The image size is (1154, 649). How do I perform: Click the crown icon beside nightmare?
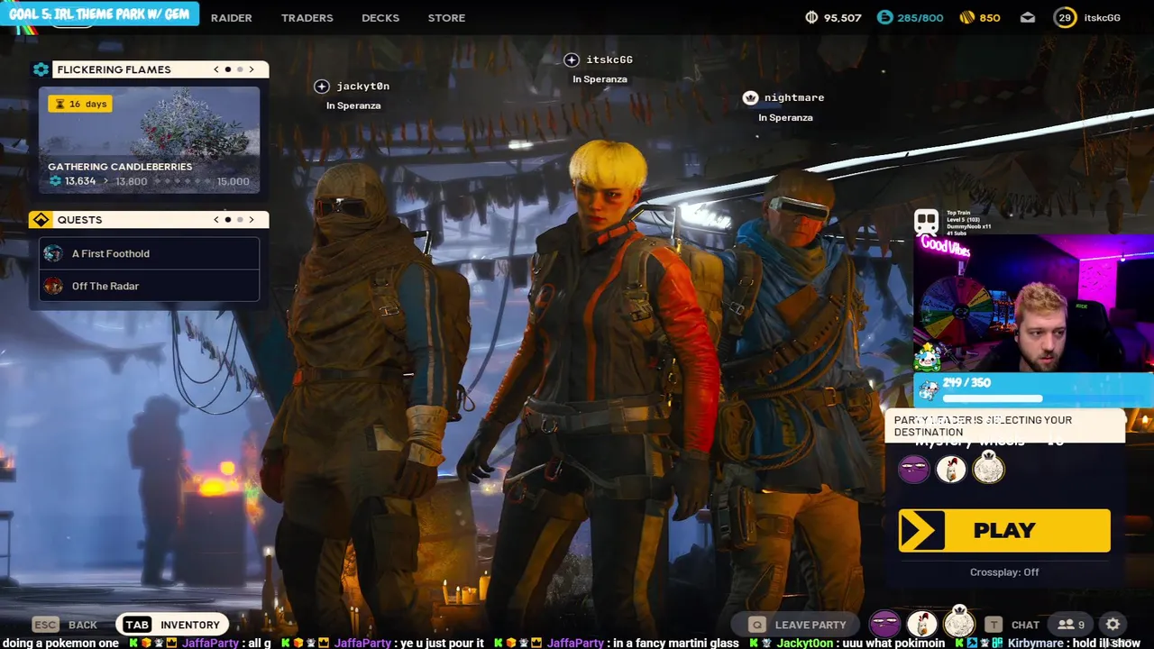(750, 97)
